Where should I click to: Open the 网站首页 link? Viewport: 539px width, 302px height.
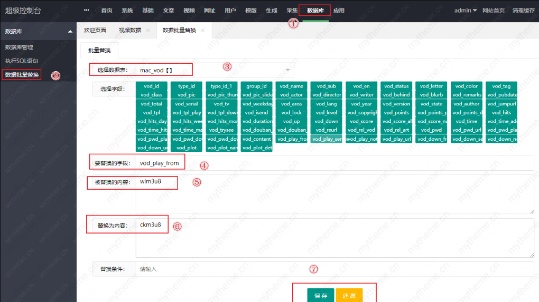(493, 11)
